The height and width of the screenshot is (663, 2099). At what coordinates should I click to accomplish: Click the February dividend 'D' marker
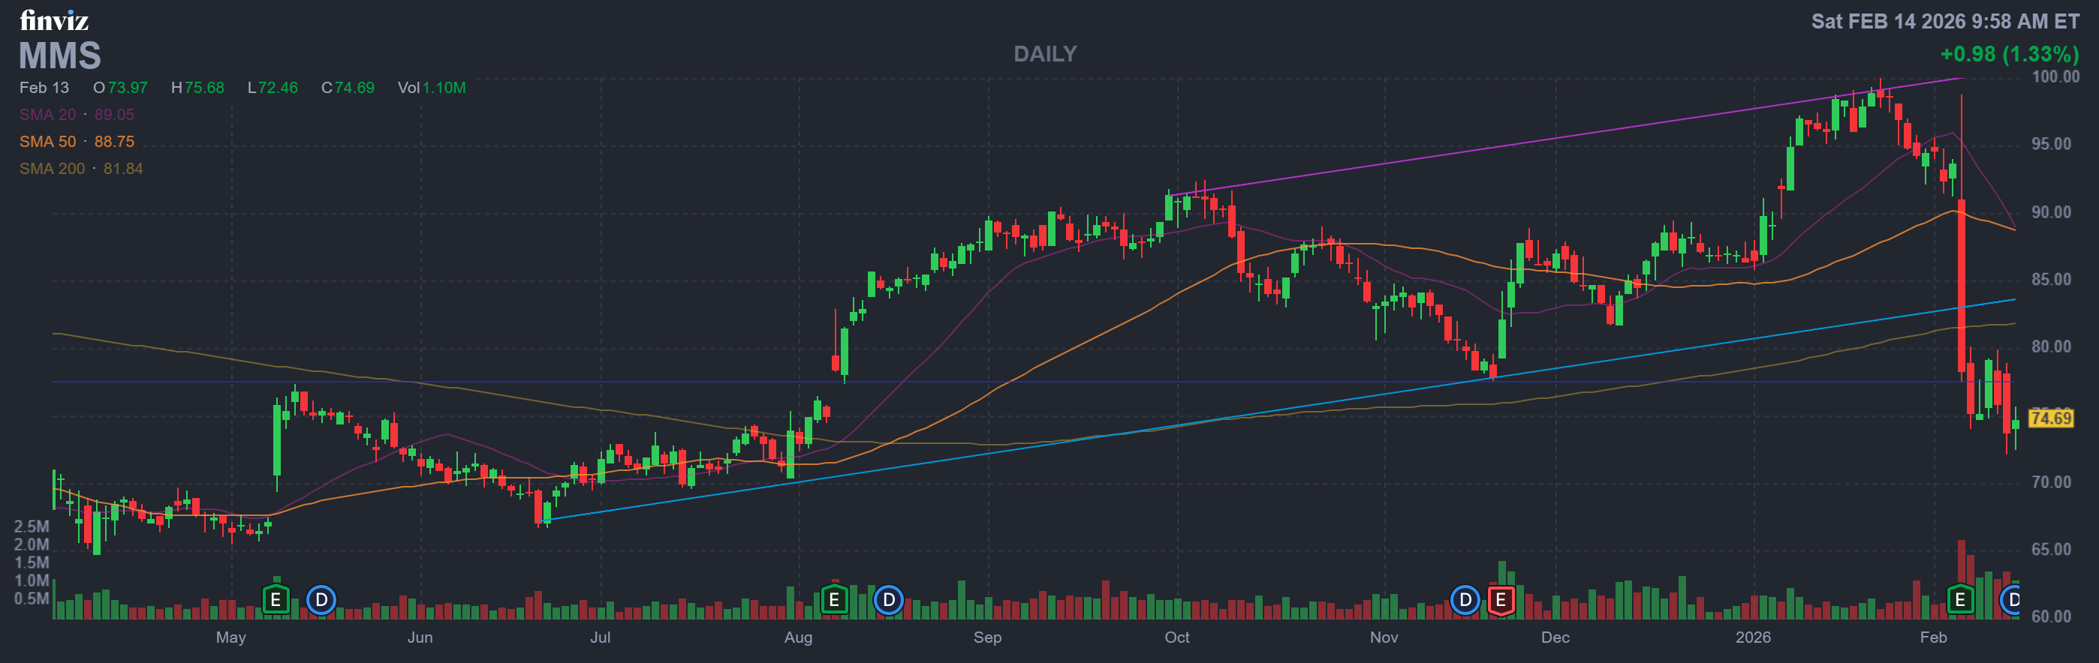tap(2012, 600)
